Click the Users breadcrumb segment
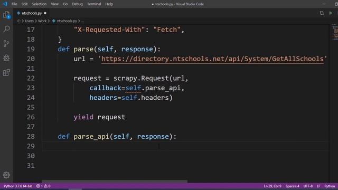This screenshot has height=190, width=338. point(30,21)
